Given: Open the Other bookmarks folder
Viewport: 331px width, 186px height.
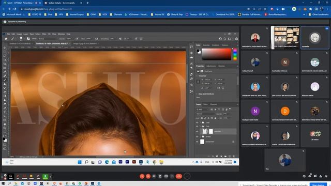Looking at the screenshot, I should (x=319, y=14).
